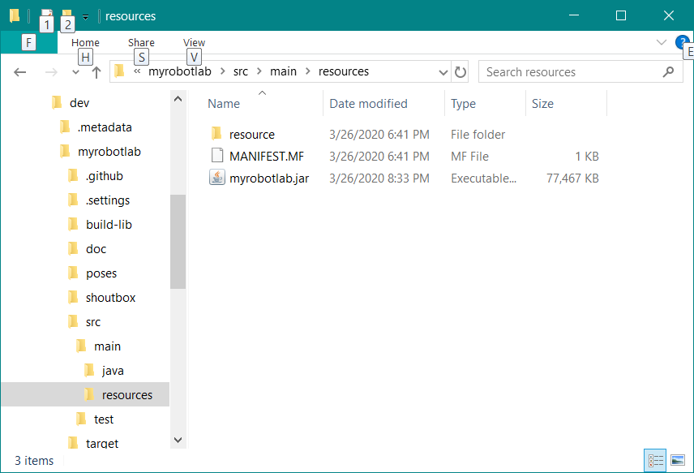The height and width of the screenshot is (473, 694).
Task: Open the Home ribbon tab
Action: click(x=85, y=42)
